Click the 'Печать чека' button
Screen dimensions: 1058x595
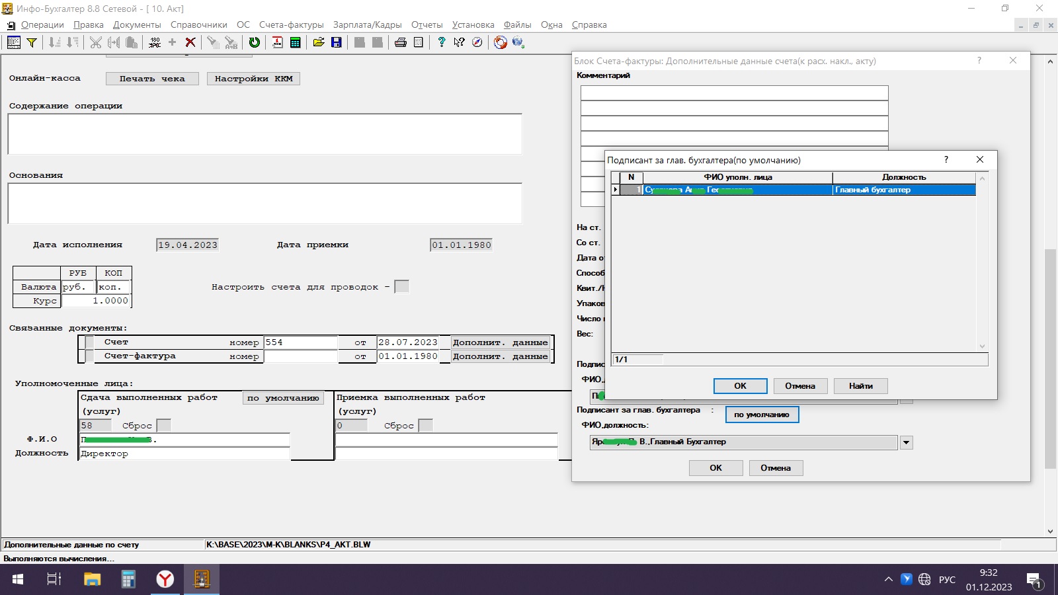[x=152, y=79]
